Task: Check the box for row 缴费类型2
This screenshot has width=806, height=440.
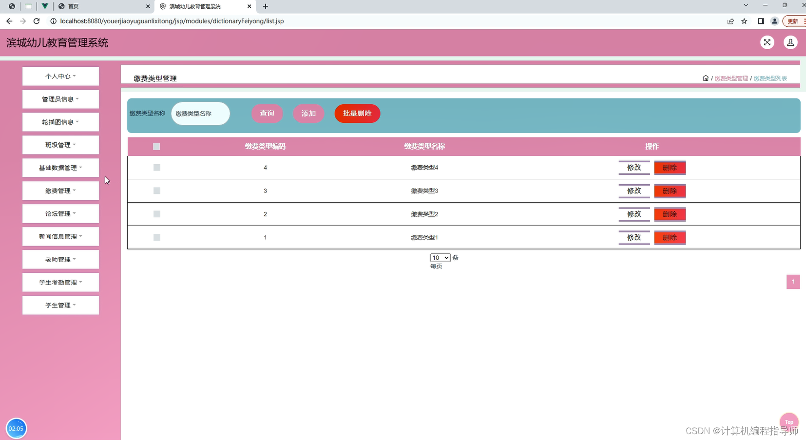Action: pos(157,214)
